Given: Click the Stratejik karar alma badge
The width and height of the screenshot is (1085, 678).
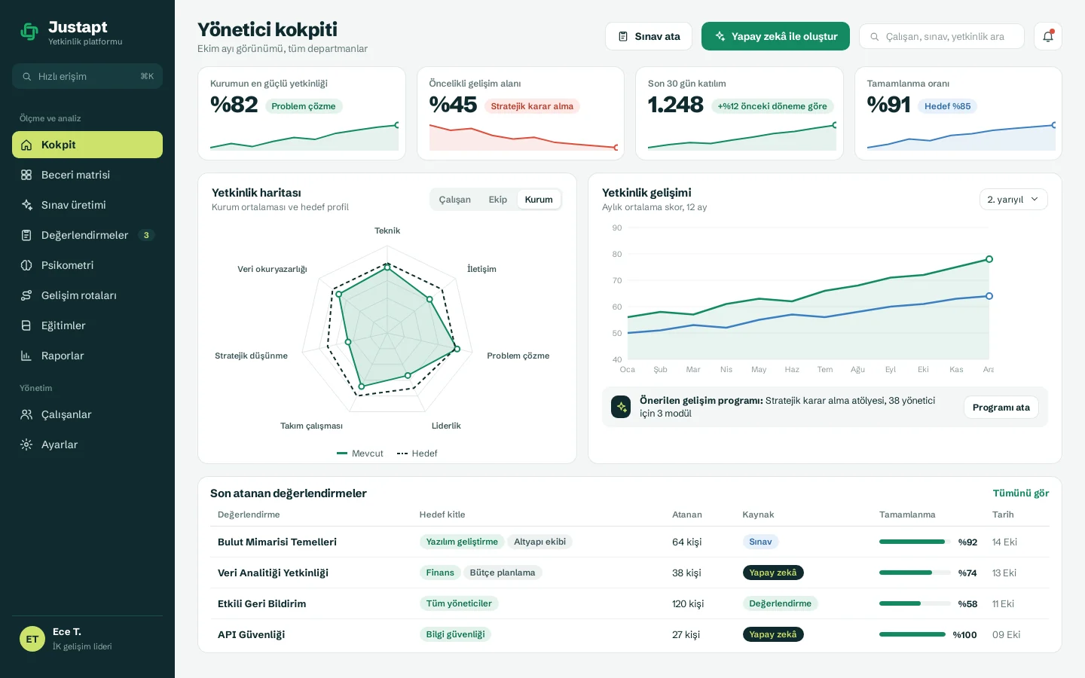Looking at the screenshot, I should (532, 106).
